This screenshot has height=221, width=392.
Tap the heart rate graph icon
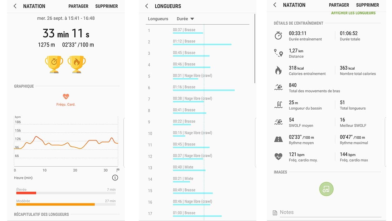[66, 97]
